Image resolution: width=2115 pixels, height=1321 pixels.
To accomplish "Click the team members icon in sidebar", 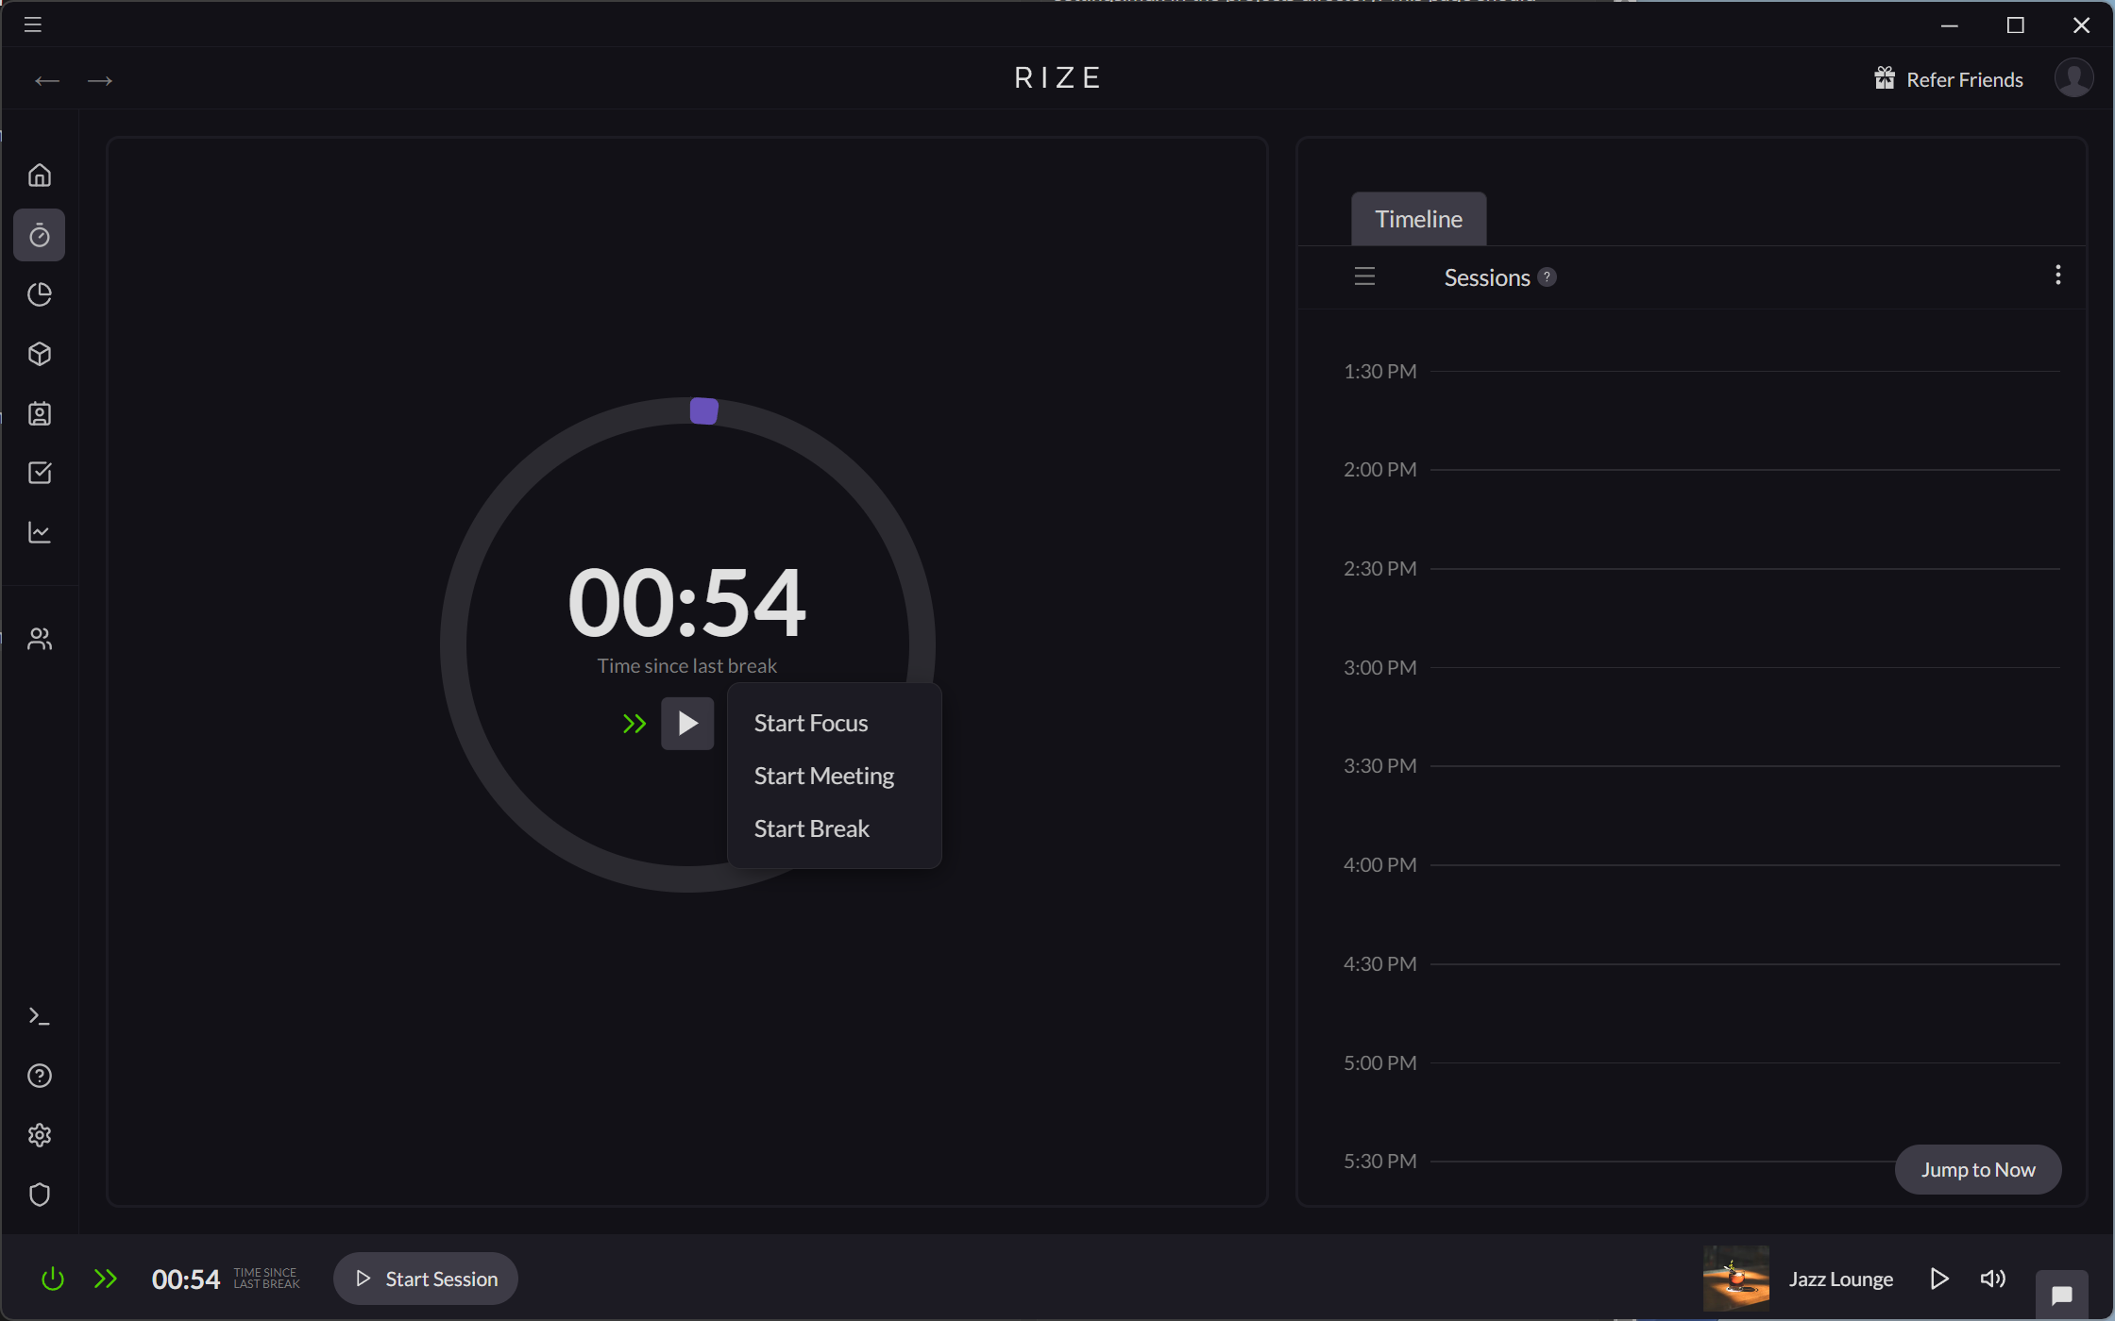I will pyautogui.click(x=40, y=638).
